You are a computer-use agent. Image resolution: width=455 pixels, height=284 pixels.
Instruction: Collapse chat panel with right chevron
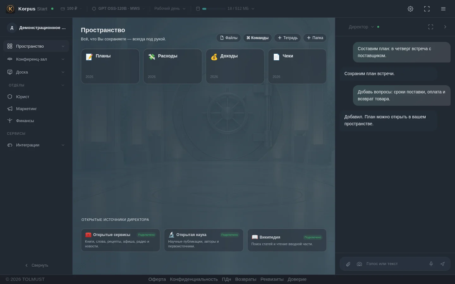(445, 27)
